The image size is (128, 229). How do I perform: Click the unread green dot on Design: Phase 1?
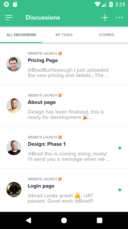(x=120, y=148)
